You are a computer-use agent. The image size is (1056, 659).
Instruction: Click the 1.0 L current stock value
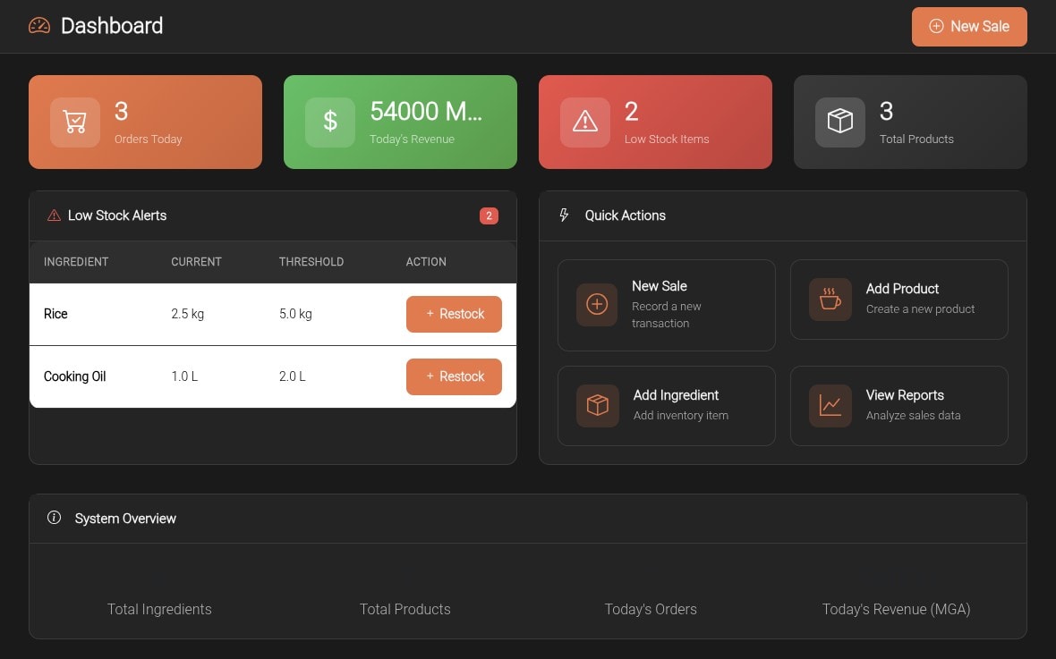coord(184,376)
